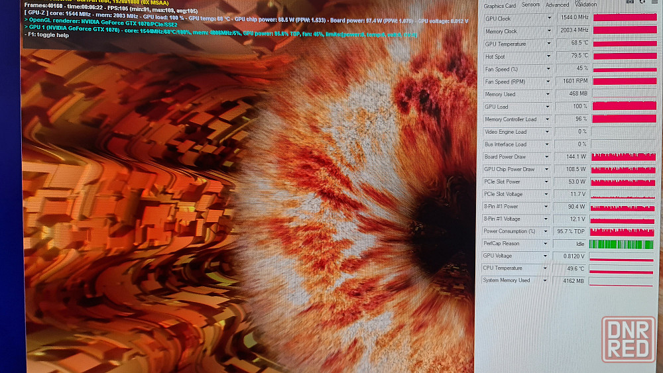
Task: Expand the GPU Clock sensor dropdown
Action: click(x=548, y=19)
